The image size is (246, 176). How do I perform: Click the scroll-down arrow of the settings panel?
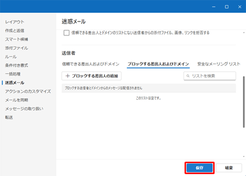(x=244, y=156)
